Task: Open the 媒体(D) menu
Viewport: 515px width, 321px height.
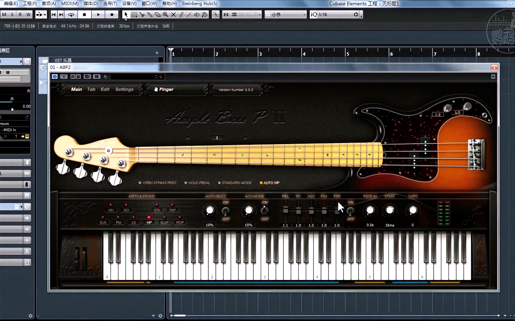Action: 91,4
